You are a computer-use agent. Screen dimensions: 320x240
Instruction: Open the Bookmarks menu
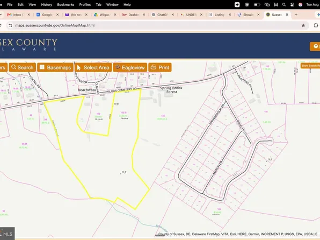pos(66,4)
